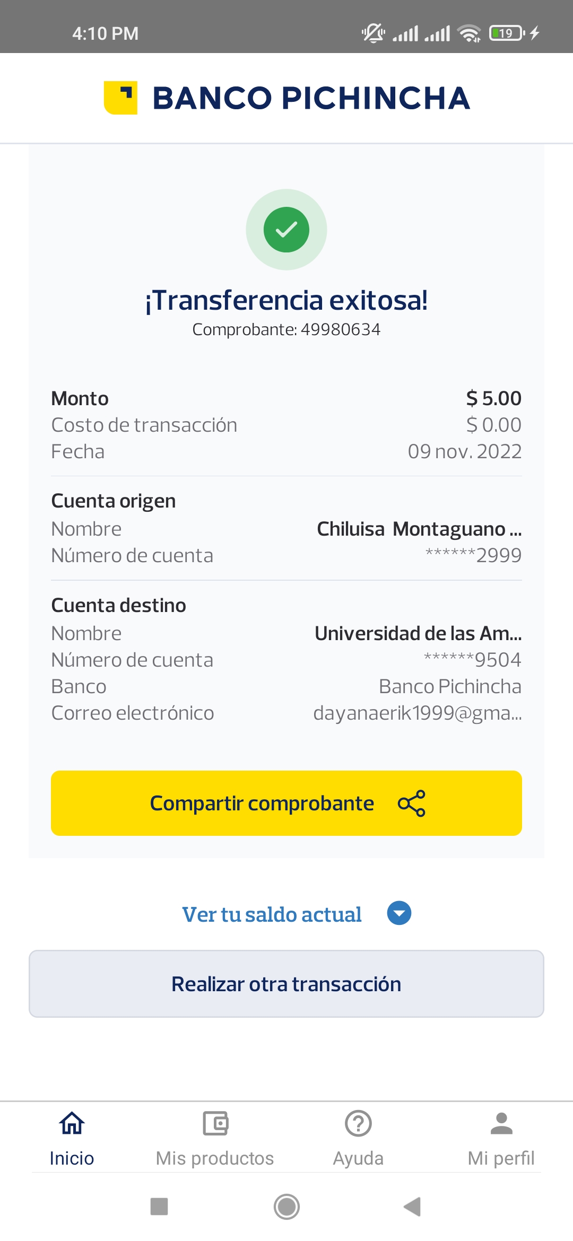
Task: Tap the Ayuda question mark icon
Action: point(358,1123)
